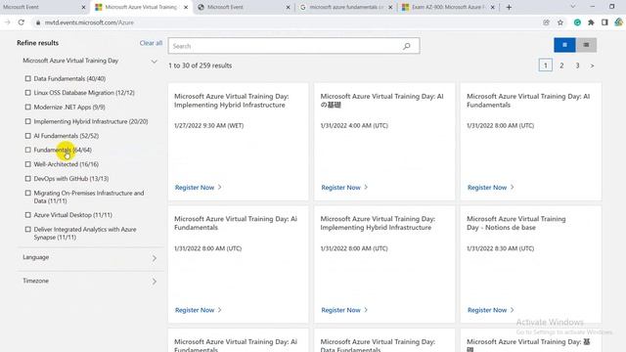Check the Well-Architected (16/16) filter
The height and width of the screenshot is (352, 626).
coord(28,164)
